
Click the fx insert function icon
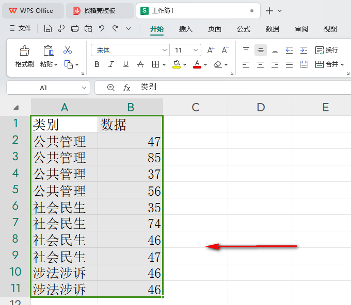coord(126,88)
